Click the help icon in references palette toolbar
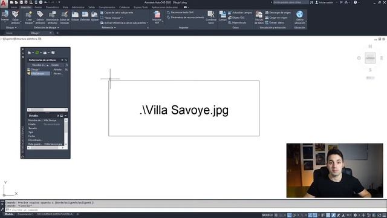This screenshot has height=218, width=387. pyautogui.click(x=53, y=53)
